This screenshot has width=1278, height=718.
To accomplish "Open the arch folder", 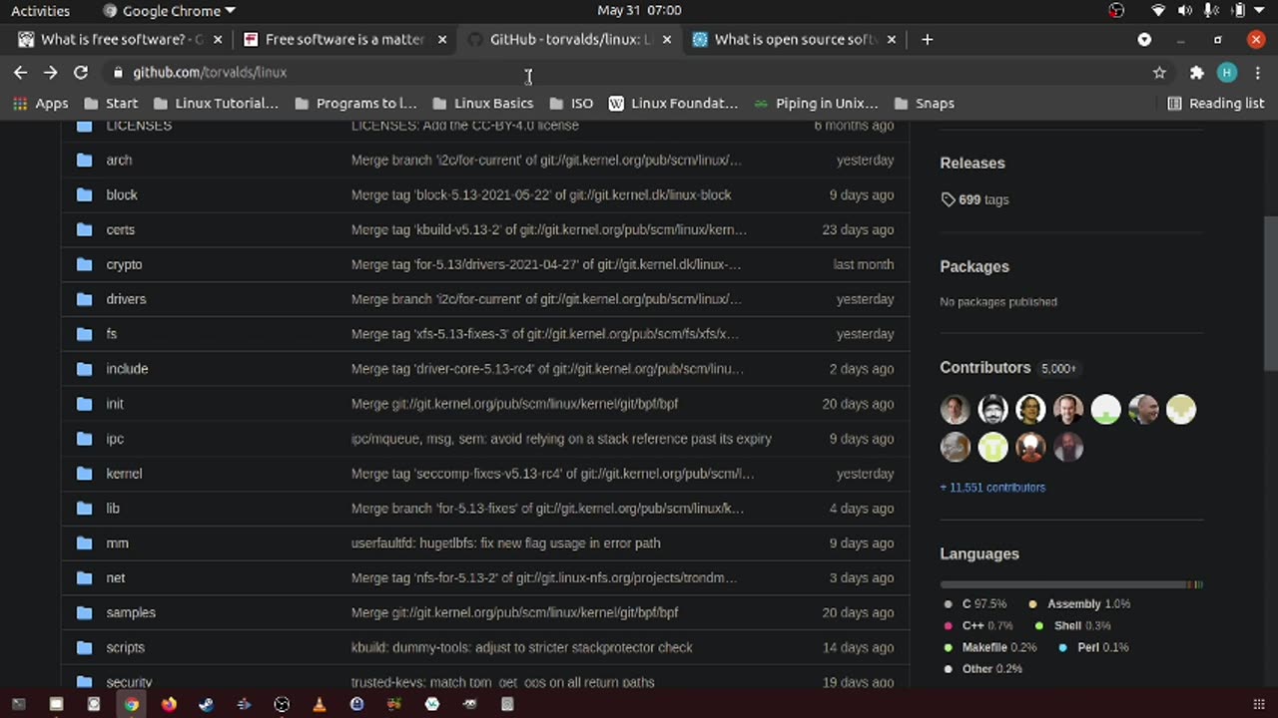I will pyautogui.click(x=119, y=160).
